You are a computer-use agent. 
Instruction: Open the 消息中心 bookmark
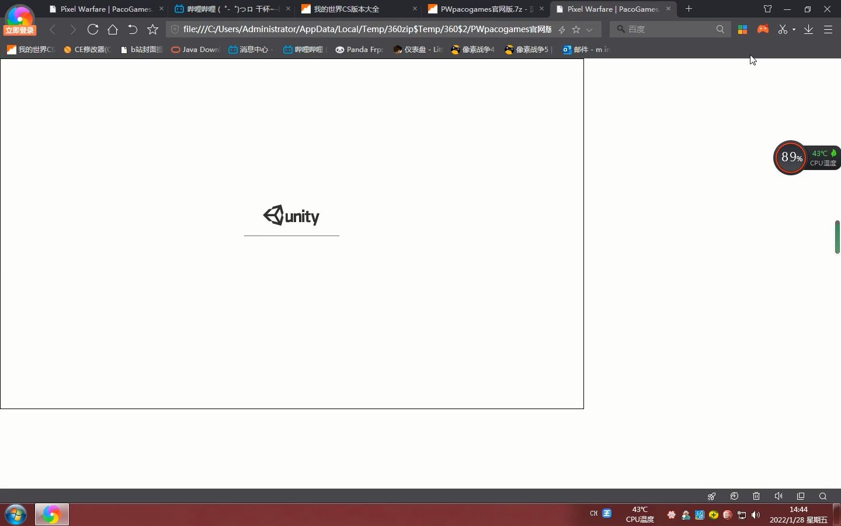(x=251, y=50)
